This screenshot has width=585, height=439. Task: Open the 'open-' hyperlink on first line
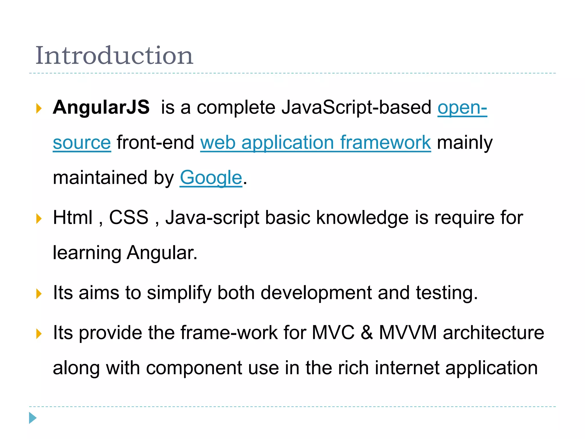(462, 108)
